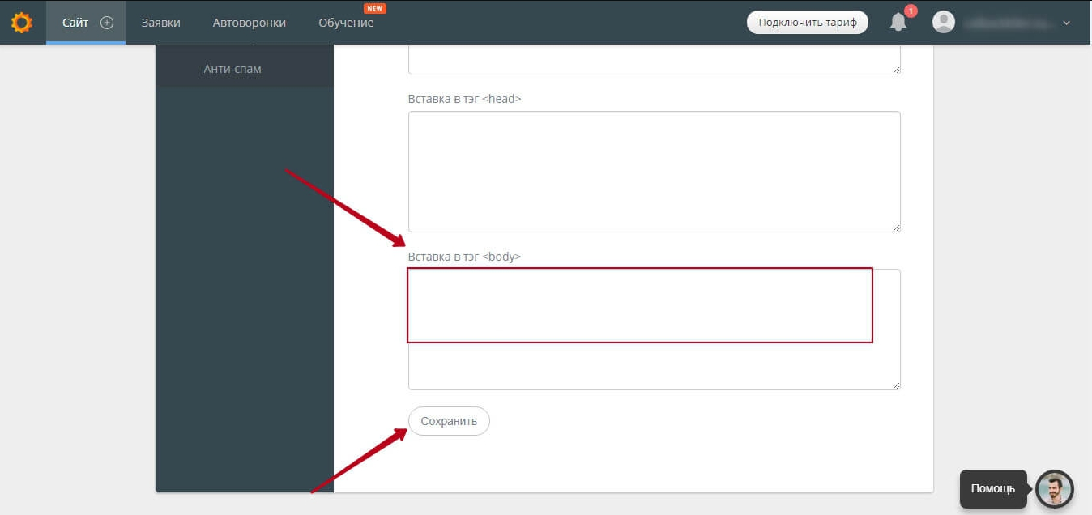Grab the head textarea resize handle
Screen dimensions: 1092x515
point(896,228)
